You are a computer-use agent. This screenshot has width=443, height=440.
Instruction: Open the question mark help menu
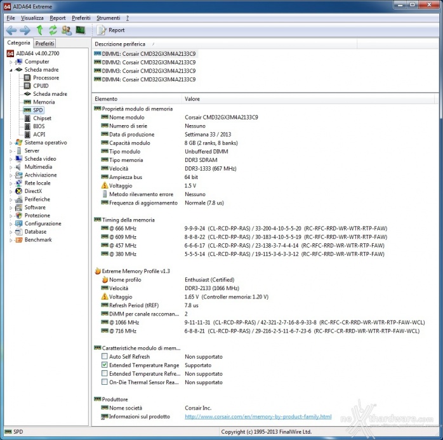(128, 18)
